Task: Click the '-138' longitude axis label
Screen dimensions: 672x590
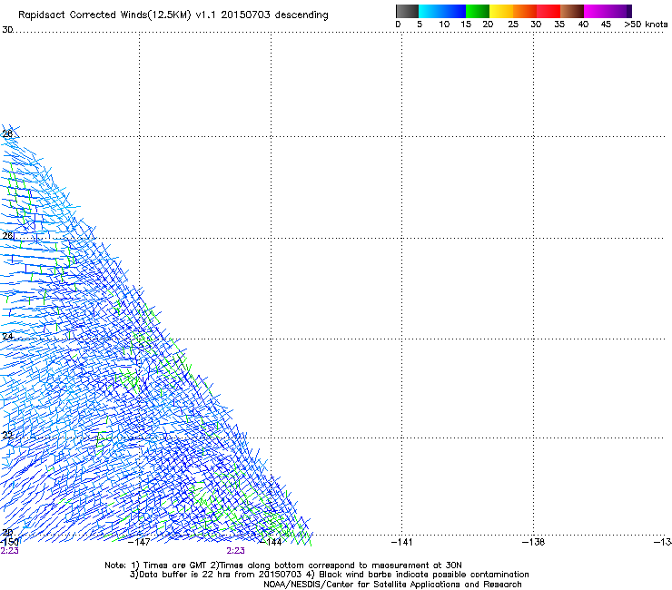Action: pyautogui.click(x=534, y=542)
